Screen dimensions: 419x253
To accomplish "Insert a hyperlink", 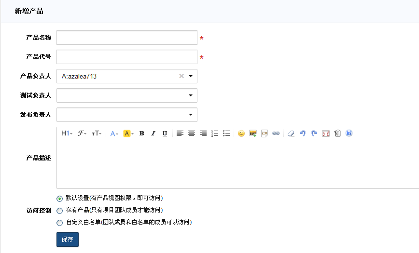I will click(x=276, y=133).
